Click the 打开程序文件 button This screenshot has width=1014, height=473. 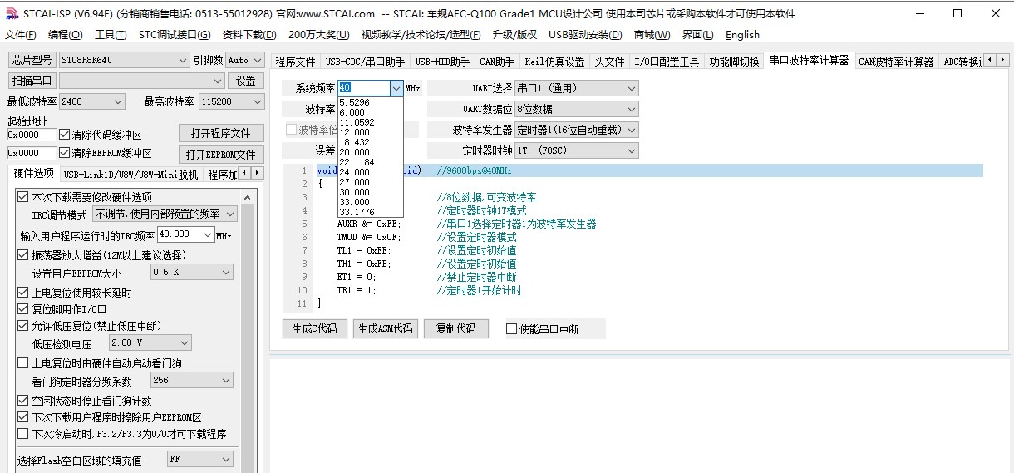tap(221, 133)
